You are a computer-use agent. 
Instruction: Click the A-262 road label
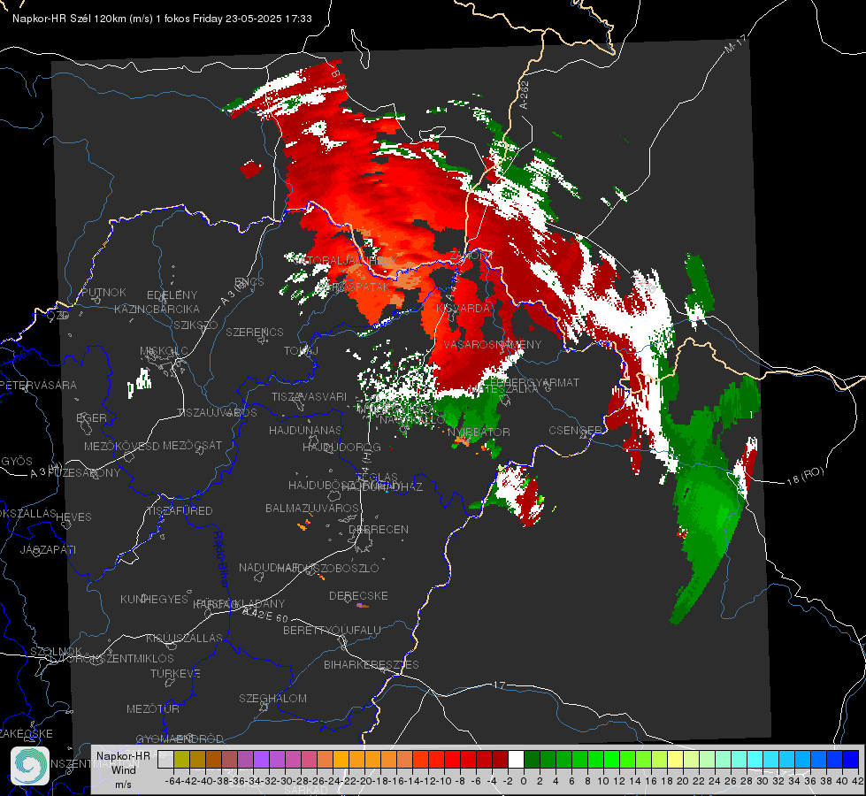(525, 95)
